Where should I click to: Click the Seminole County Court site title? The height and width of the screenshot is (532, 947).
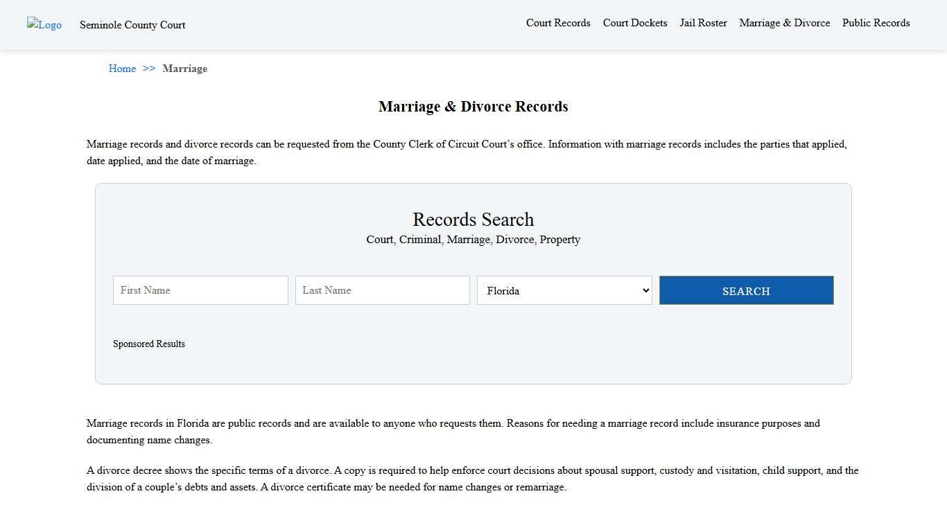click(x=132, y=25)
